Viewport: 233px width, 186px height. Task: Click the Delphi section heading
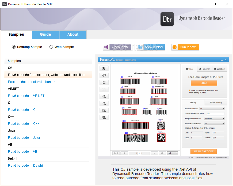click(13, 159)
